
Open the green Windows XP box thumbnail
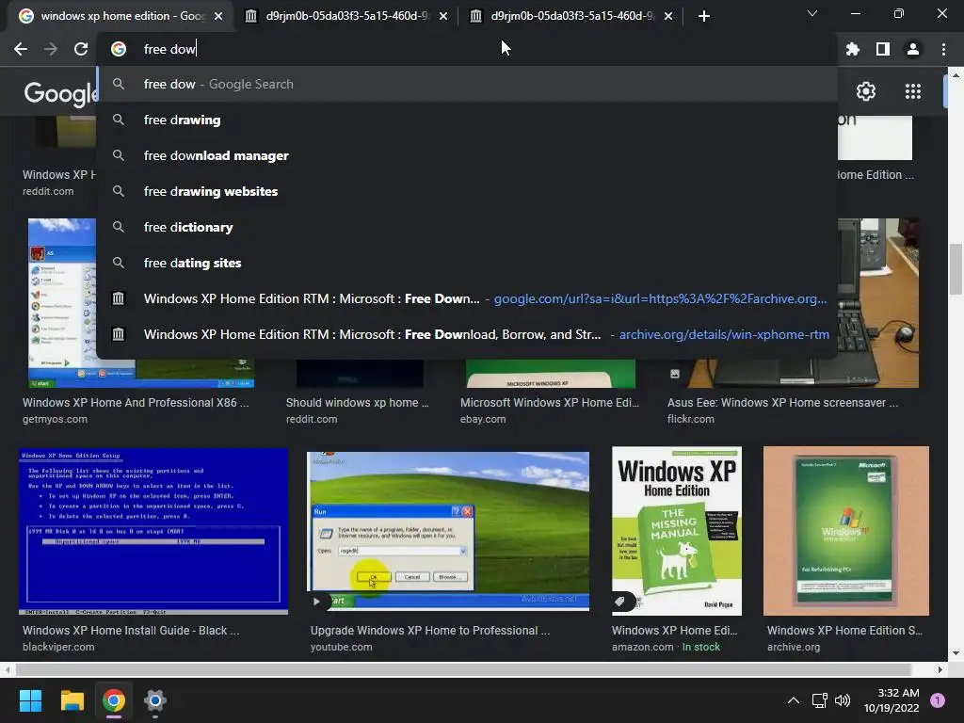pos(846,531)
